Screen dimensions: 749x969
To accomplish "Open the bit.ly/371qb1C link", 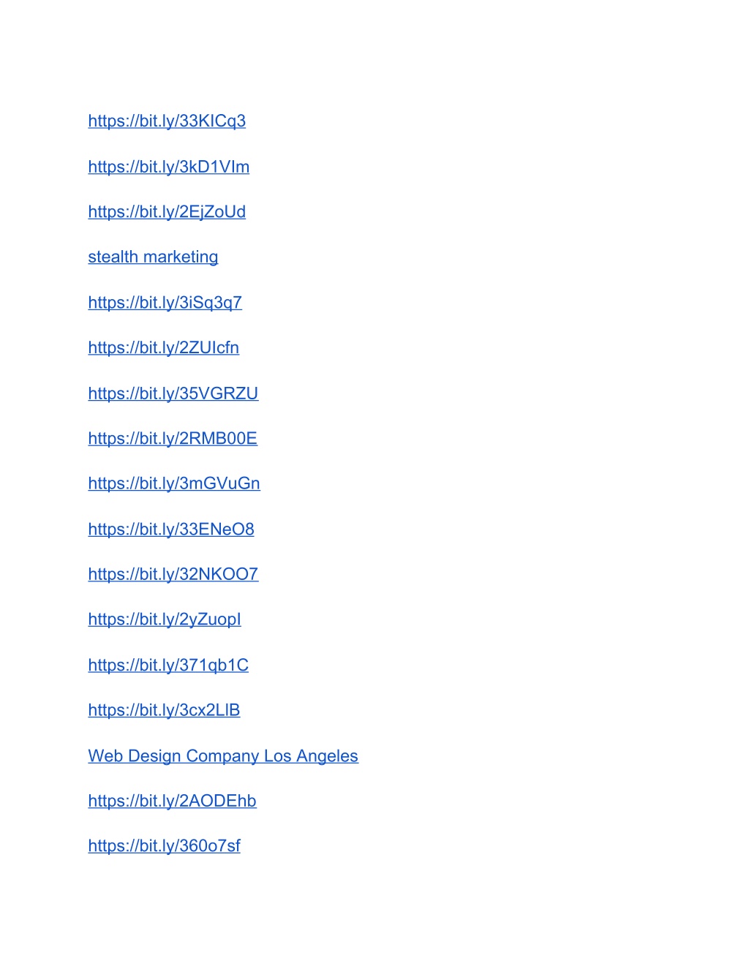I will coord(168,666).
